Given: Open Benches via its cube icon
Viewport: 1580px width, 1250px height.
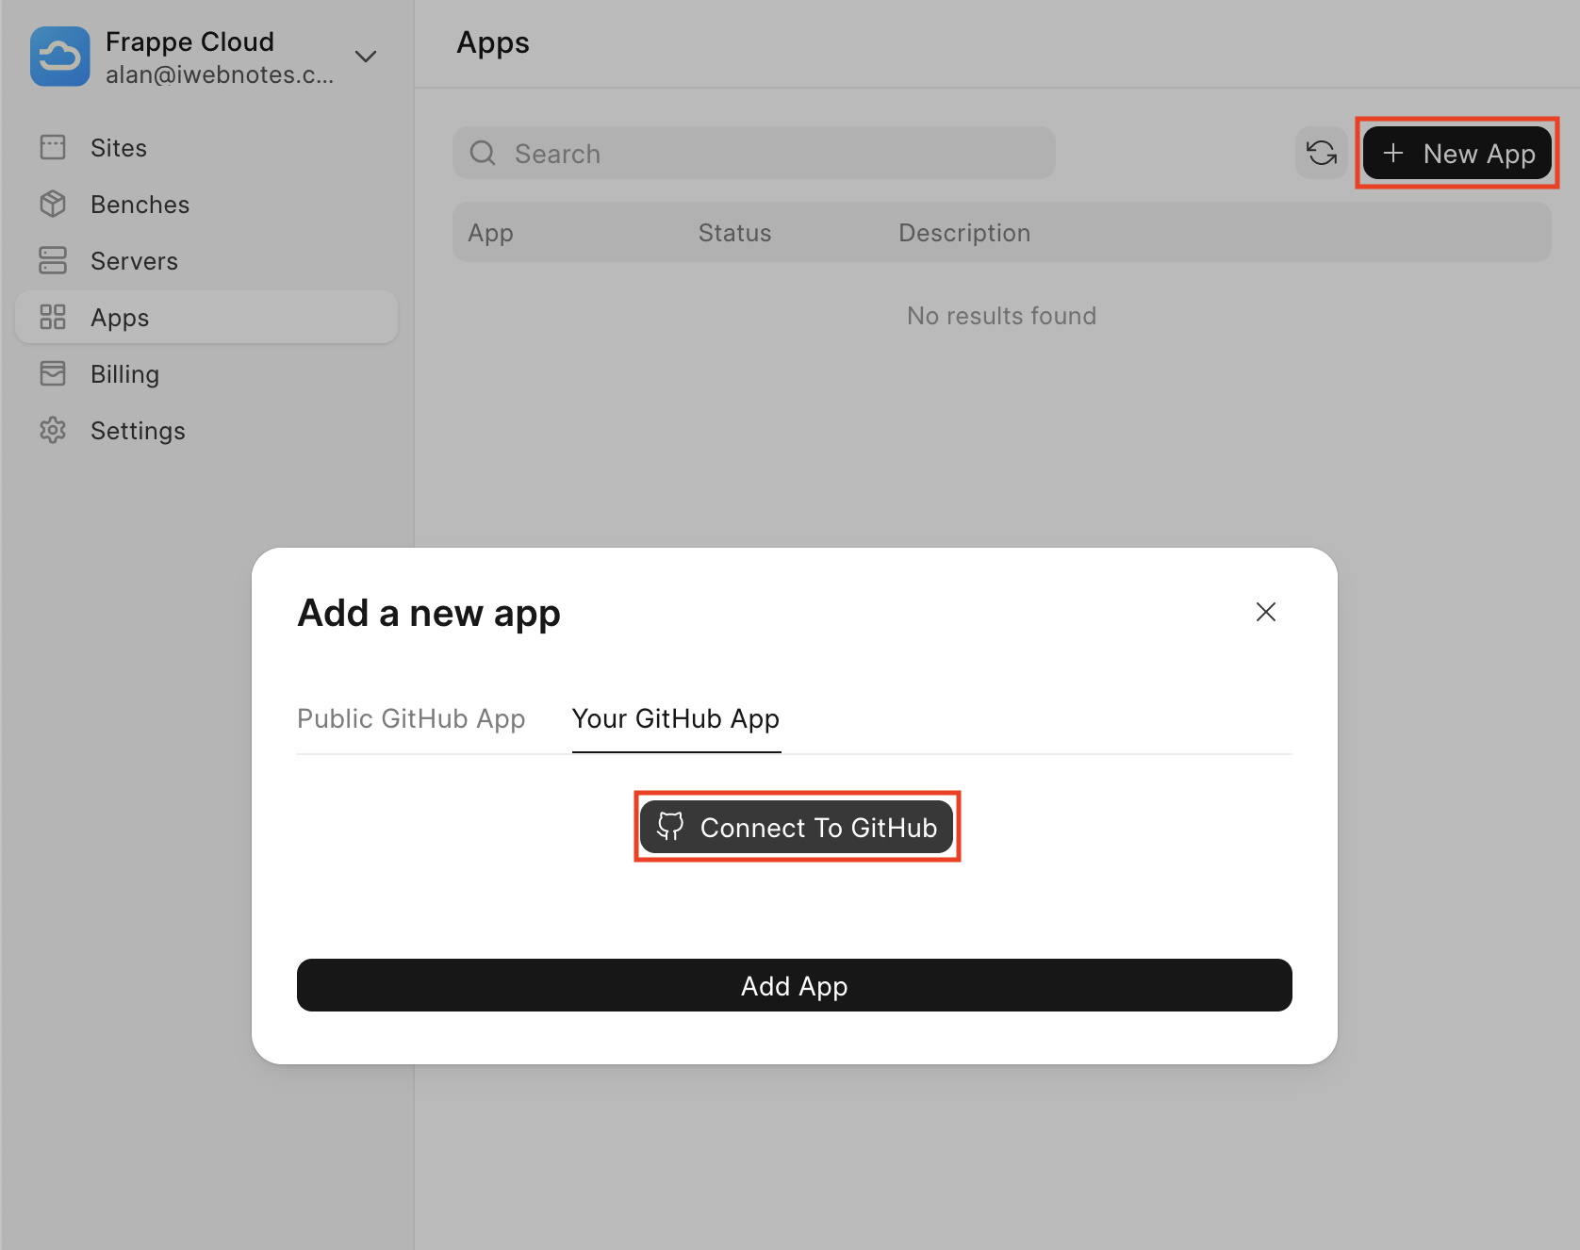Looking at the screenshot, I should pos(53,205).
